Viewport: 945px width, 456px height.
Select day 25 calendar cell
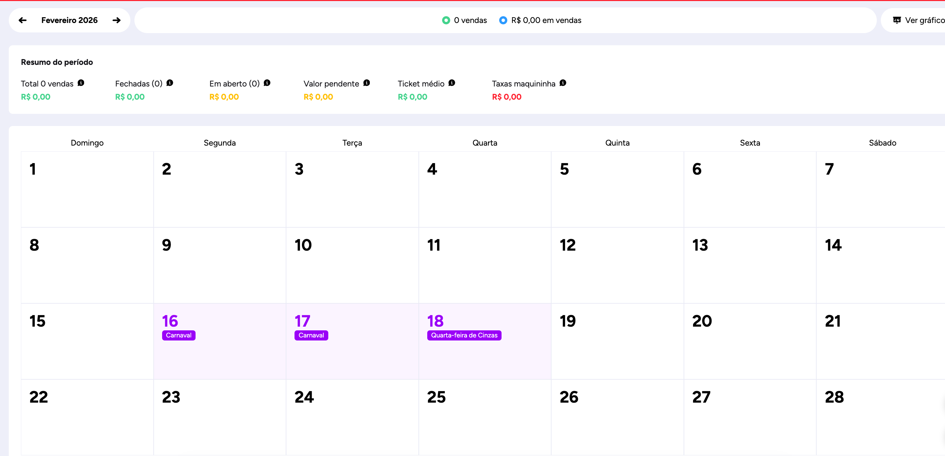pos(485,417)
